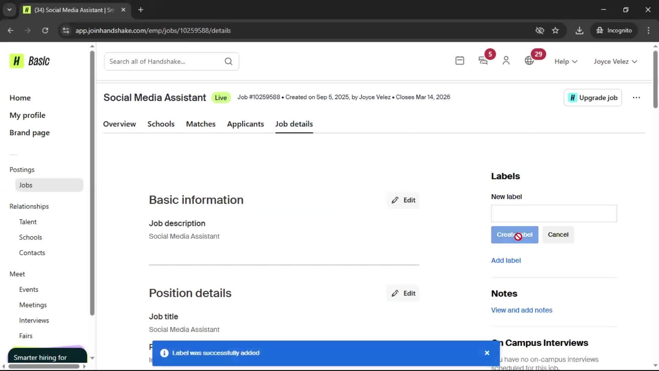Click the Handshake Basic logo
This screenshot has width=659, height=371.
(30, 61)
